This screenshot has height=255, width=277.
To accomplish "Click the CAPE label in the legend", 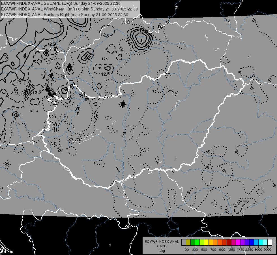I will [x=162, y=246].
